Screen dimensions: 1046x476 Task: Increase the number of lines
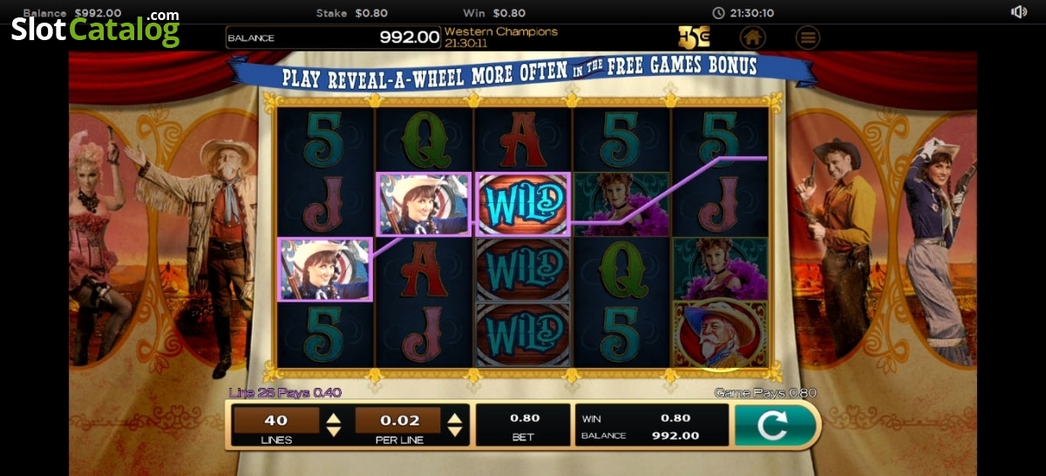tap(333, 418)
